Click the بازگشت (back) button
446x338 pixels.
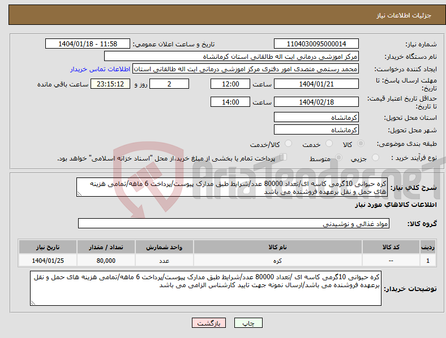(x=208, y=323)
